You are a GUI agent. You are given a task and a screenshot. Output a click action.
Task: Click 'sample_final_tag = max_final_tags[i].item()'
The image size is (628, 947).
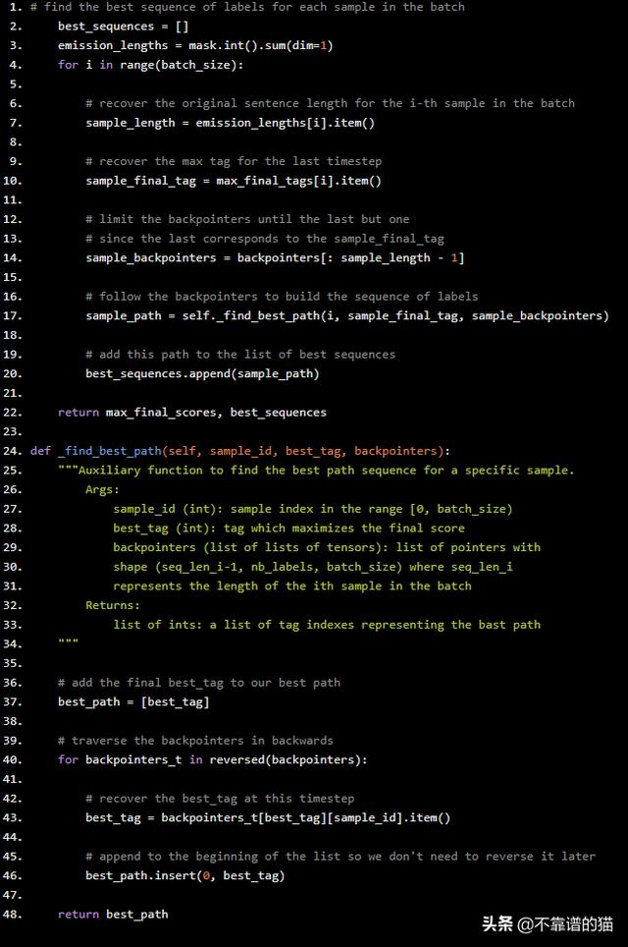point(234,181)
